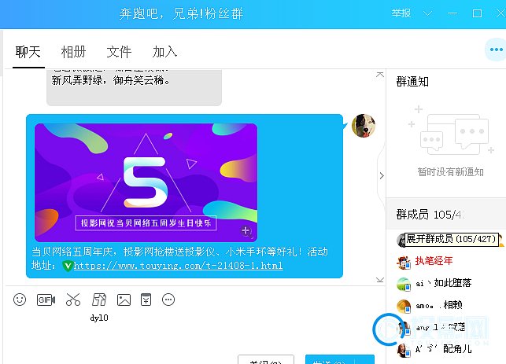Expand group members list 展开群成员 (105/427)
Image resolution: width=506 pixels, height=364 pixels.
[451, 239]
